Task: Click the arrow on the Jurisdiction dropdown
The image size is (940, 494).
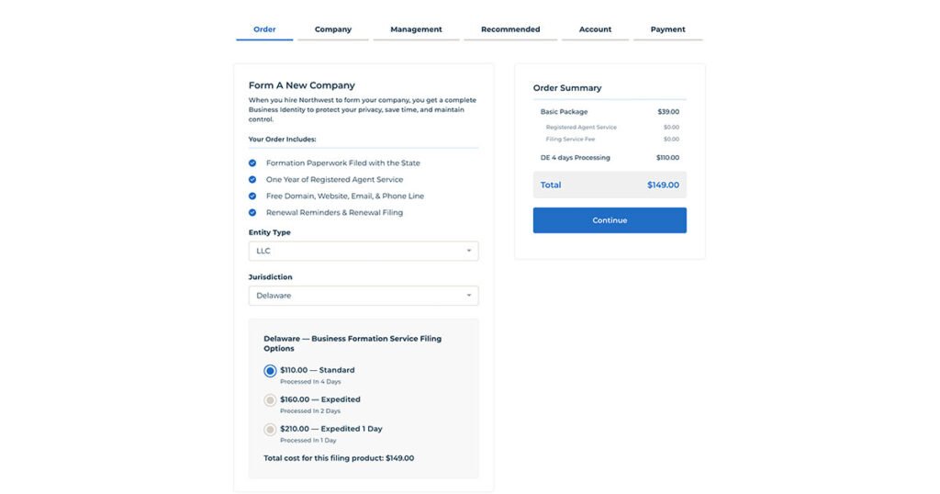Action: pyautogui.click(x=468, y=296)
